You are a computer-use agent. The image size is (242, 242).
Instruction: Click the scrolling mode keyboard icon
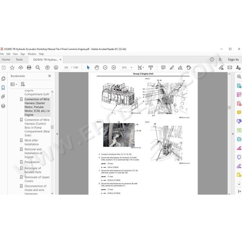tap(150, 67)
